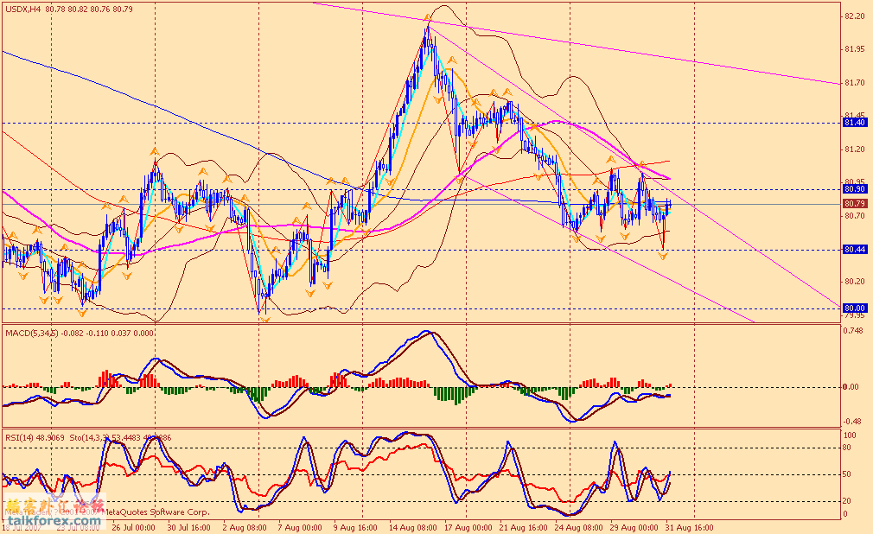Click the 31 Aug 16:00 time label
Screen dimensions: 873x534
pos(690,527)
